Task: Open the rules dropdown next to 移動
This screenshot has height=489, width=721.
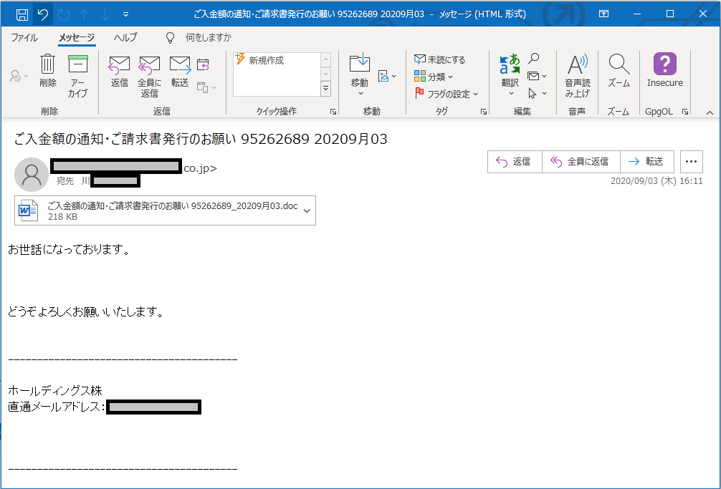Action: [387, 76]
